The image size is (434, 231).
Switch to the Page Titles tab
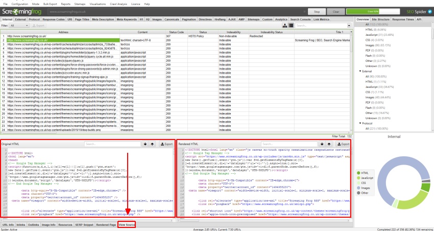click(82, 19)
